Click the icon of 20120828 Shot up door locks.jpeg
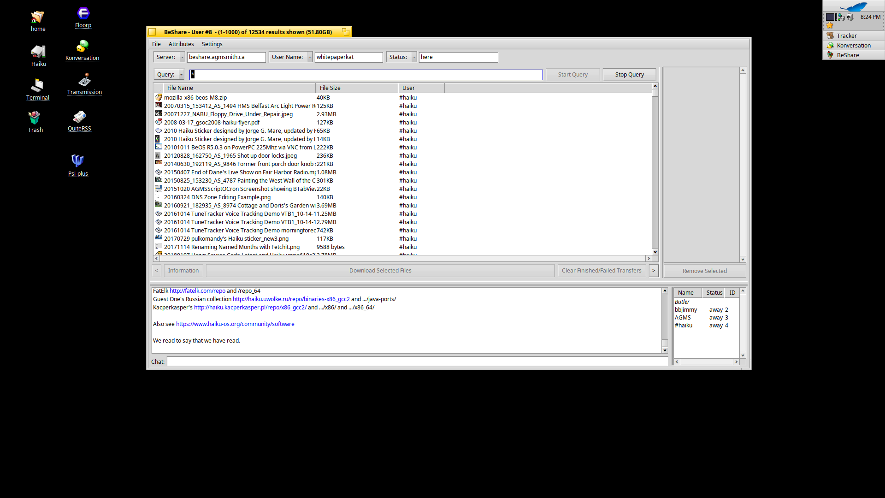885x498 pixels. [x=159, y=155]
